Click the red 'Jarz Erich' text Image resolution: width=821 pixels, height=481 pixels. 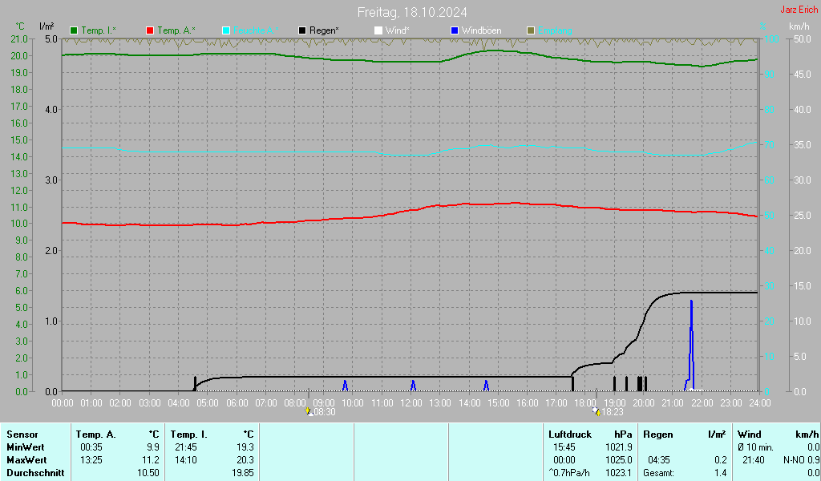[799, 10]
